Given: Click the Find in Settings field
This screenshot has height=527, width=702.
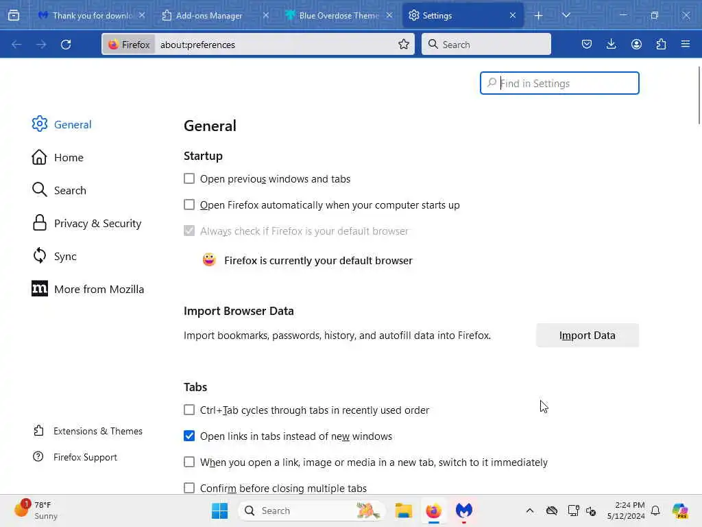Looking at the screenshot, I should tap(559, 83).
